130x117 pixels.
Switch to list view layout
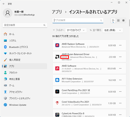coord(113,21)
